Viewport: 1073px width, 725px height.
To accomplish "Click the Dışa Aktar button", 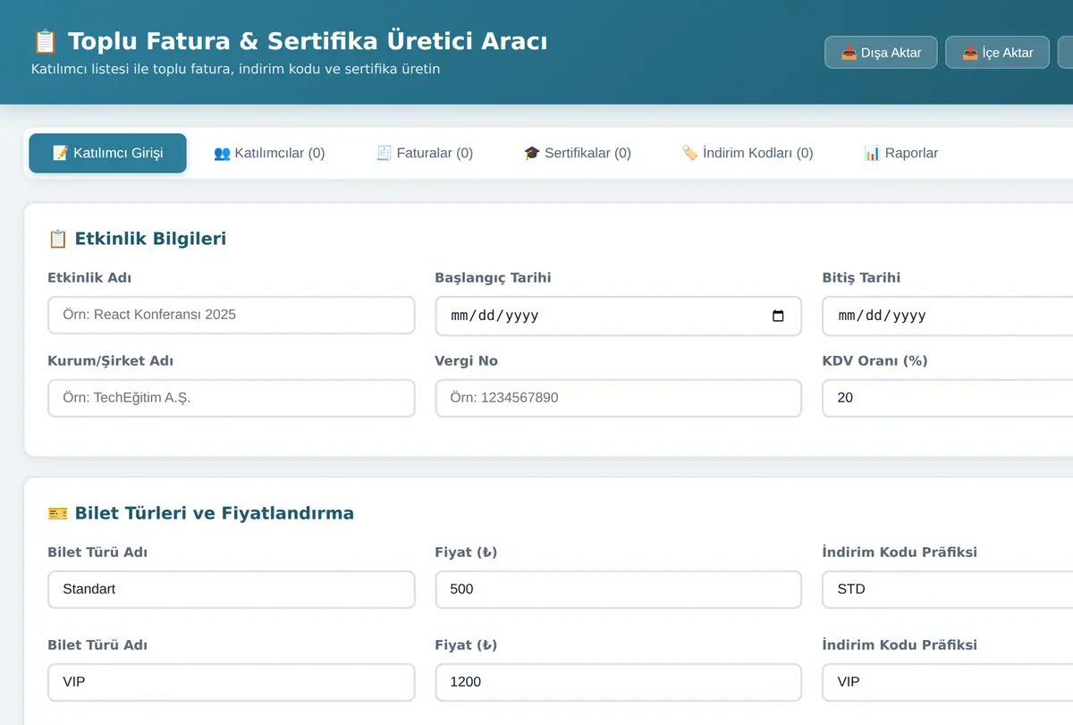I will [881, 53].
